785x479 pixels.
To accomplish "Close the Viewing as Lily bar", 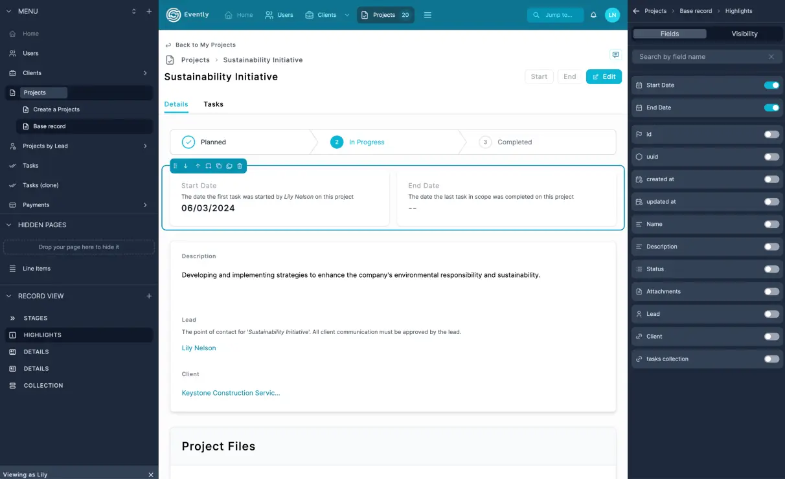I will (151, 474).
